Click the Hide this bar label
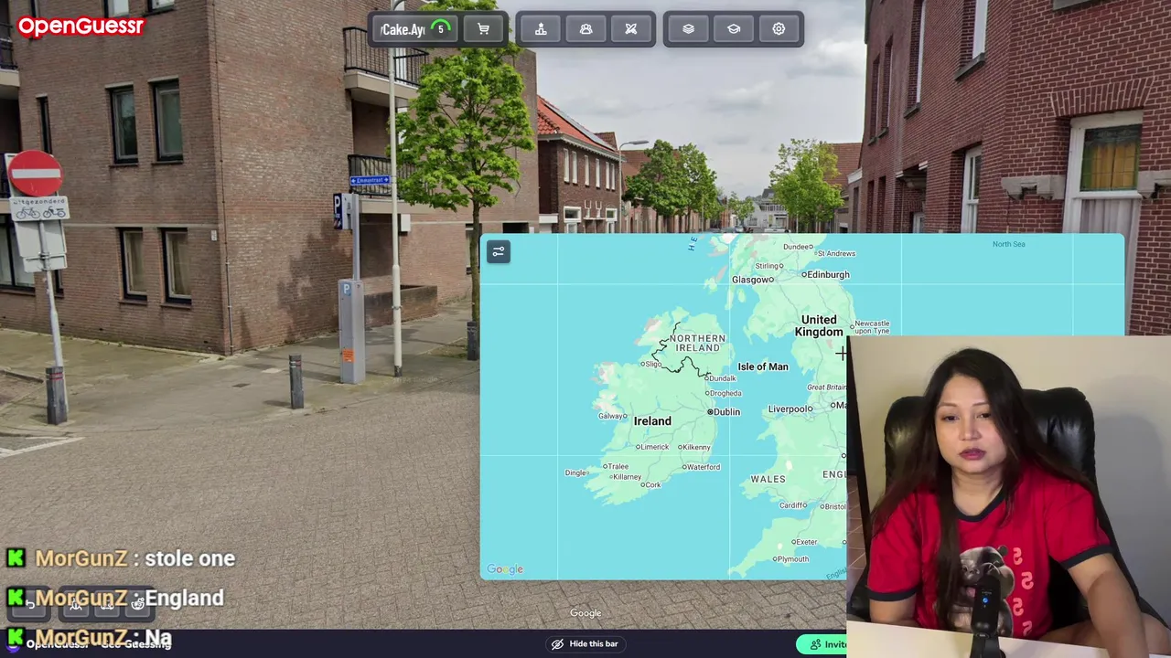Viewport: 1171px width, 658px height. point(594,644)
